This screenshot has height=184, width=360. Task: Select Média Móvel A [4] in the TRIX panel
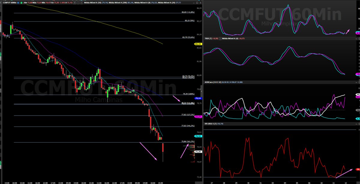coord(230,39)
